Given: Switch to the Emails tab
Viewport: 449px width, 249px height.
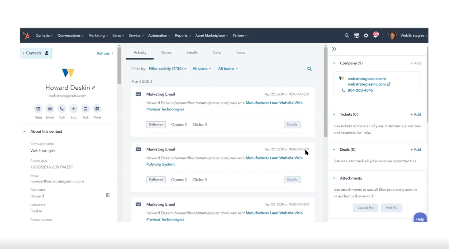Looking at the screenshot, I should coord(192,52).
